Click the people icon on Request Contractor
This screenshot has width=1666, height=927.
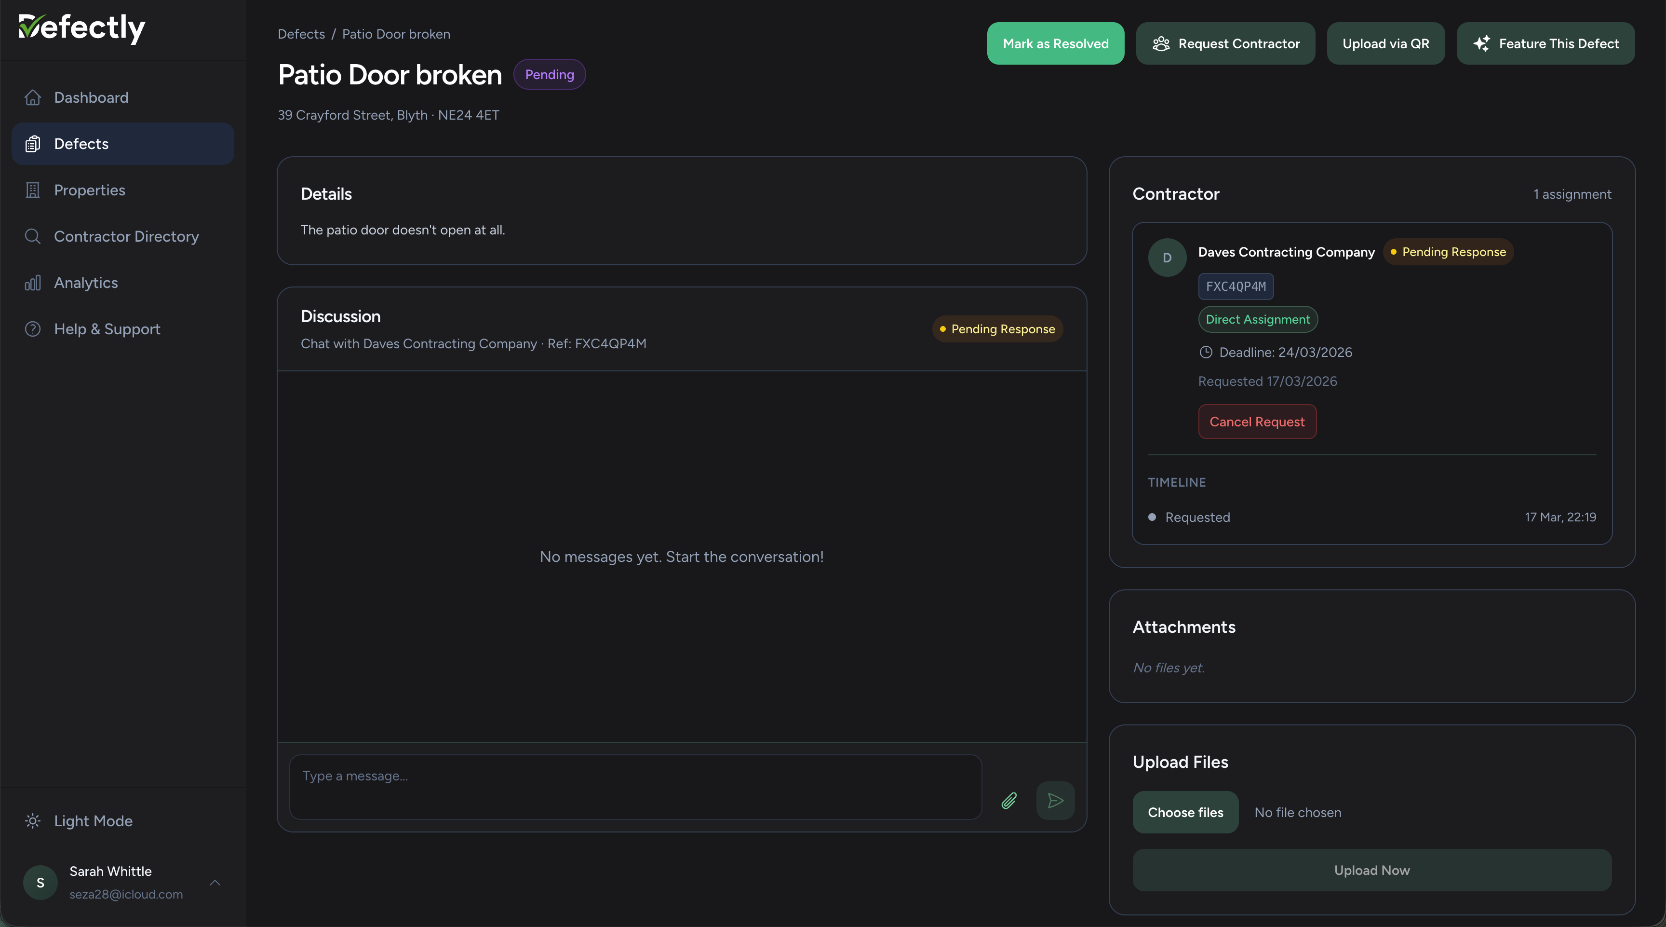coord(1161,43)
